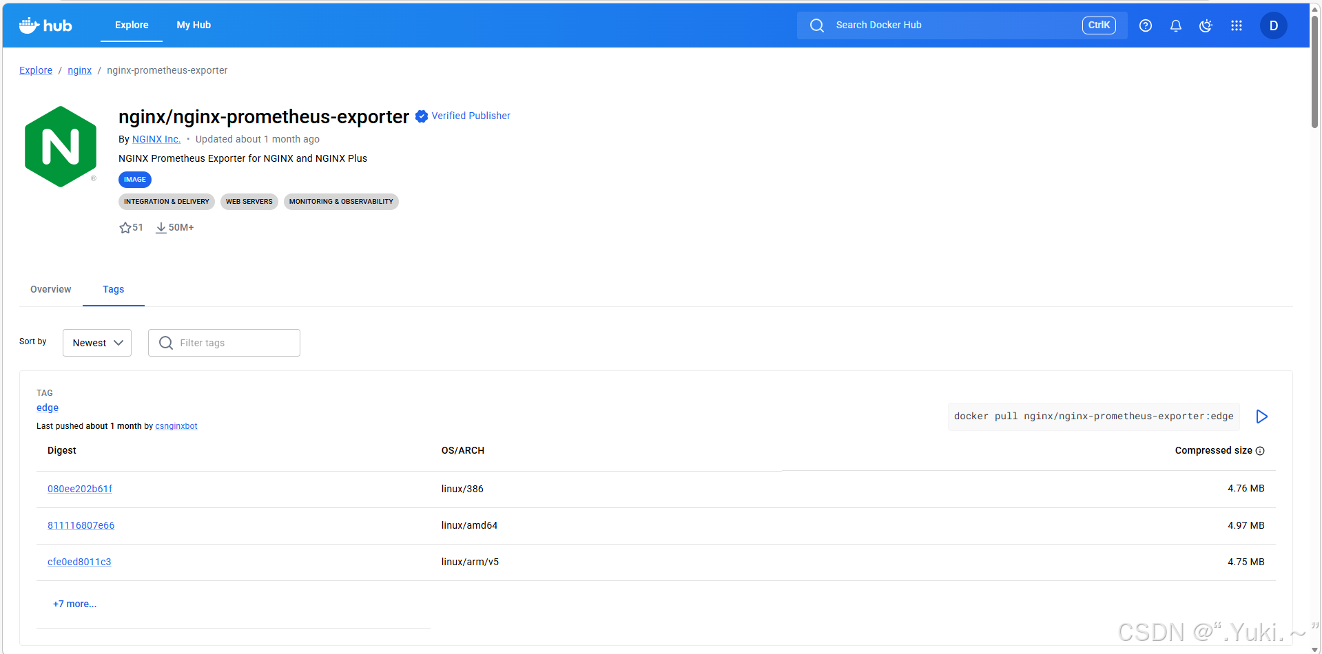Viewport: 1322px width, 654px height.
Task: Click the Verified Publisher badge icon
Action: point(422,116)
